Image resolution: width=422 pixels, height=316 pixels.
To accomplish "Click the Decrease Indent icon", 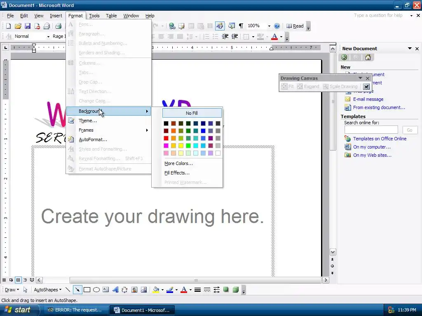I will (x=225, y=36).
